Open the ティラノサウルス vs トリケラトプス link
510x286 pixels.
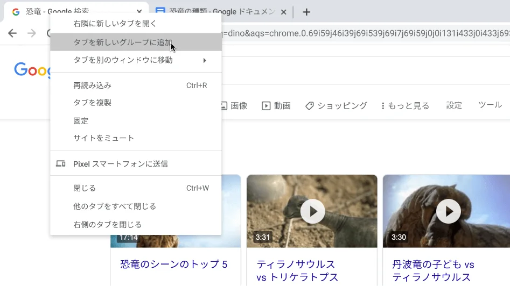point(297,270)
